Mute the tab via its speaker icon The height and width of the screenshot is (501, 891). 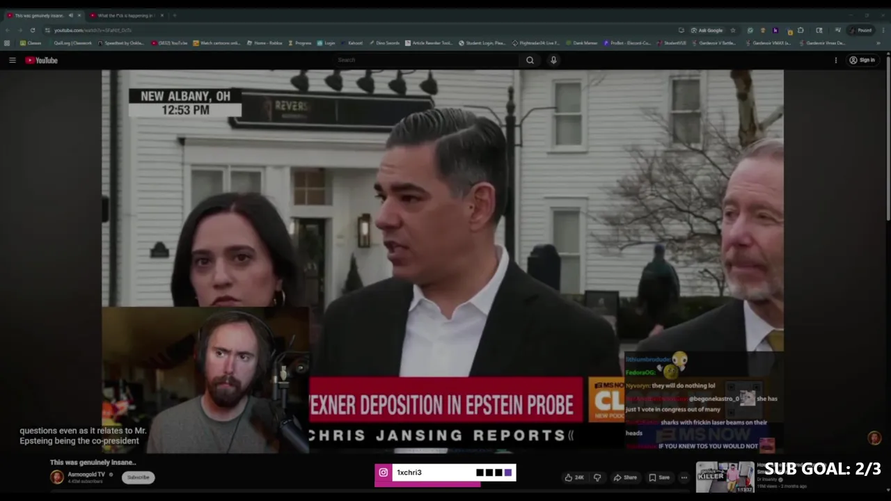click(x=70, y=15)
